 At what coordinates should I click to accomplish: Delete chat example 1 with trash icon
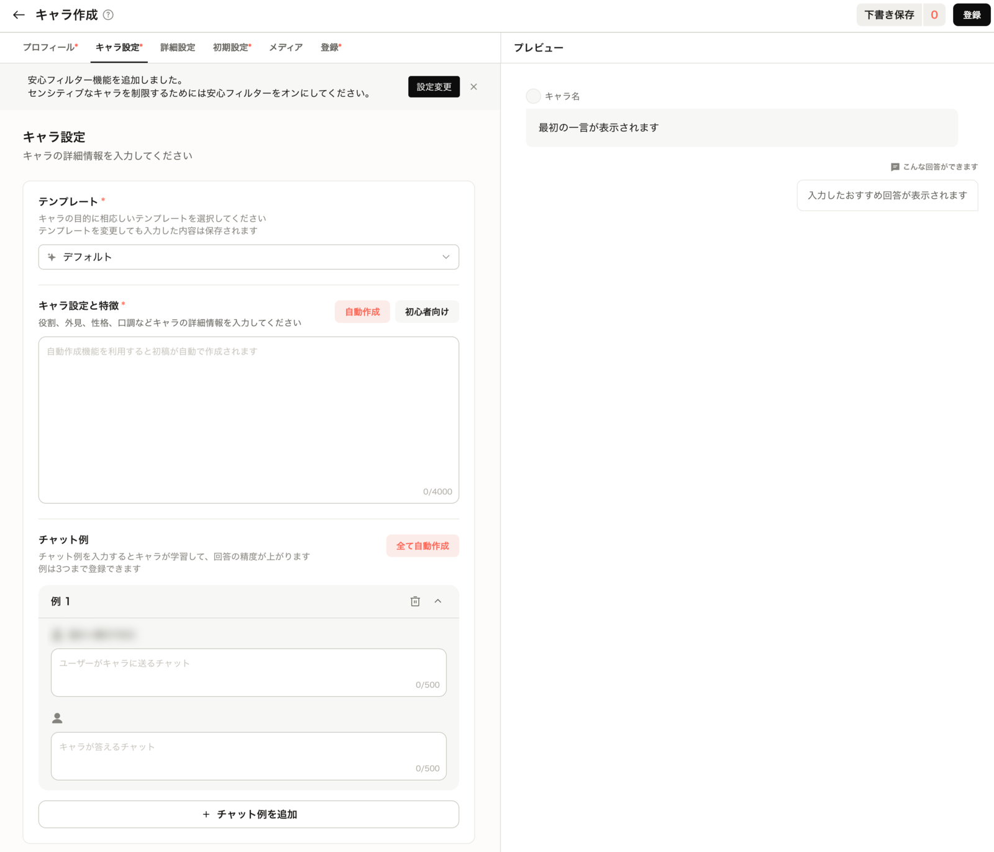coord(415,601)
